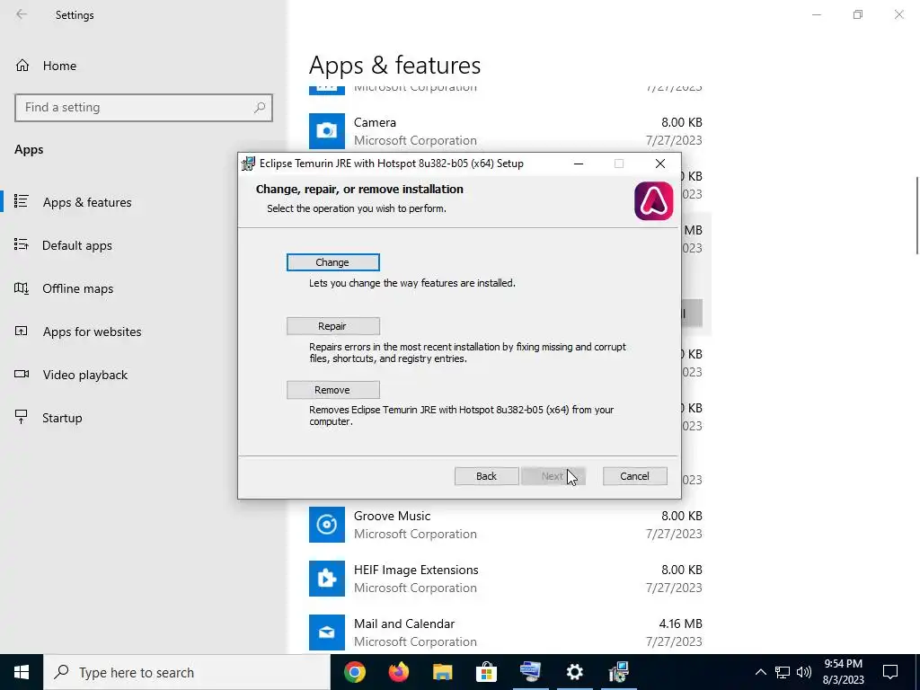This screenshot has height=690, width=920.
Task: Open the volume tray icon
Action: tap(804, 672)
